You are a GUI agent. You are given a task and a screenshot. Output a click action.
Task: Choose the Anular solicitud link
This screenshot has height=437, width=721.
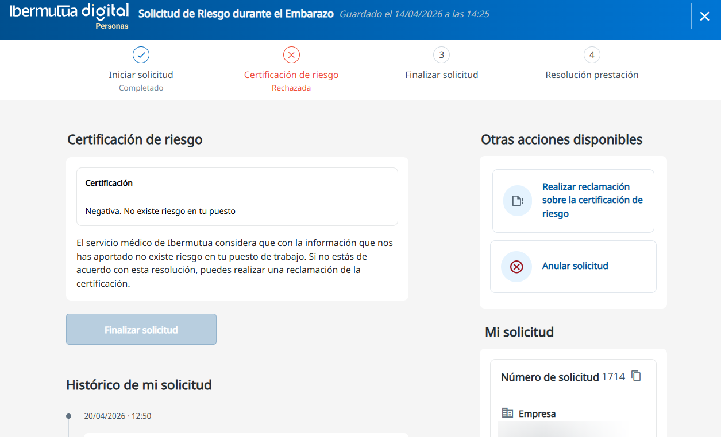click(x=575, y=266)
